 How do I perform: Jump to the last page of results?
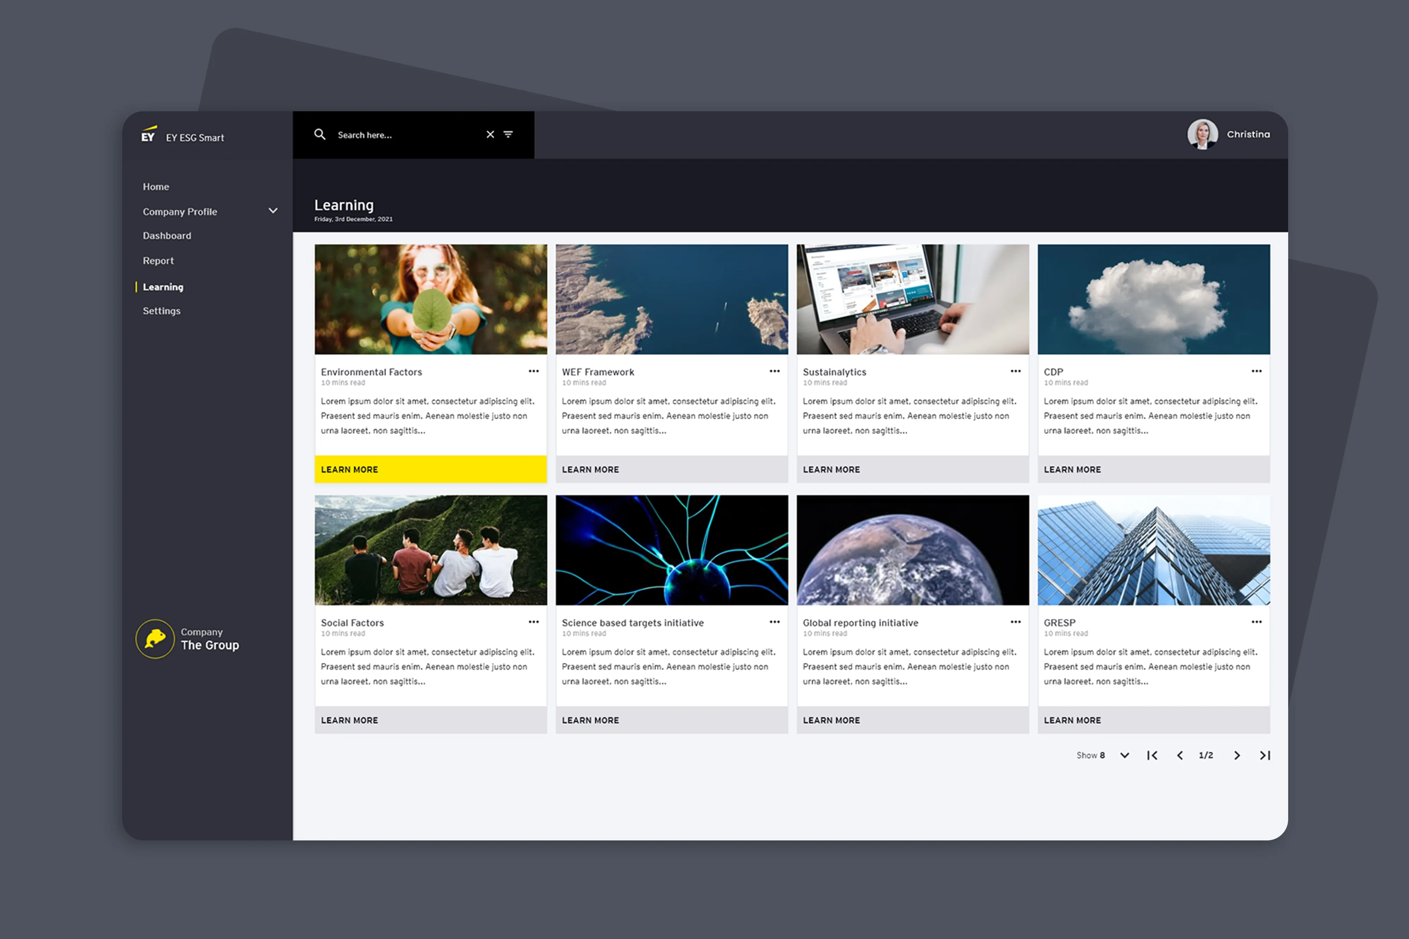[x=1265, y=755]
